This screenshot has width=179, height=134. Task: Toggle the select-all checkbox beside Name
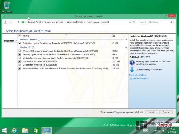(20, 36)
